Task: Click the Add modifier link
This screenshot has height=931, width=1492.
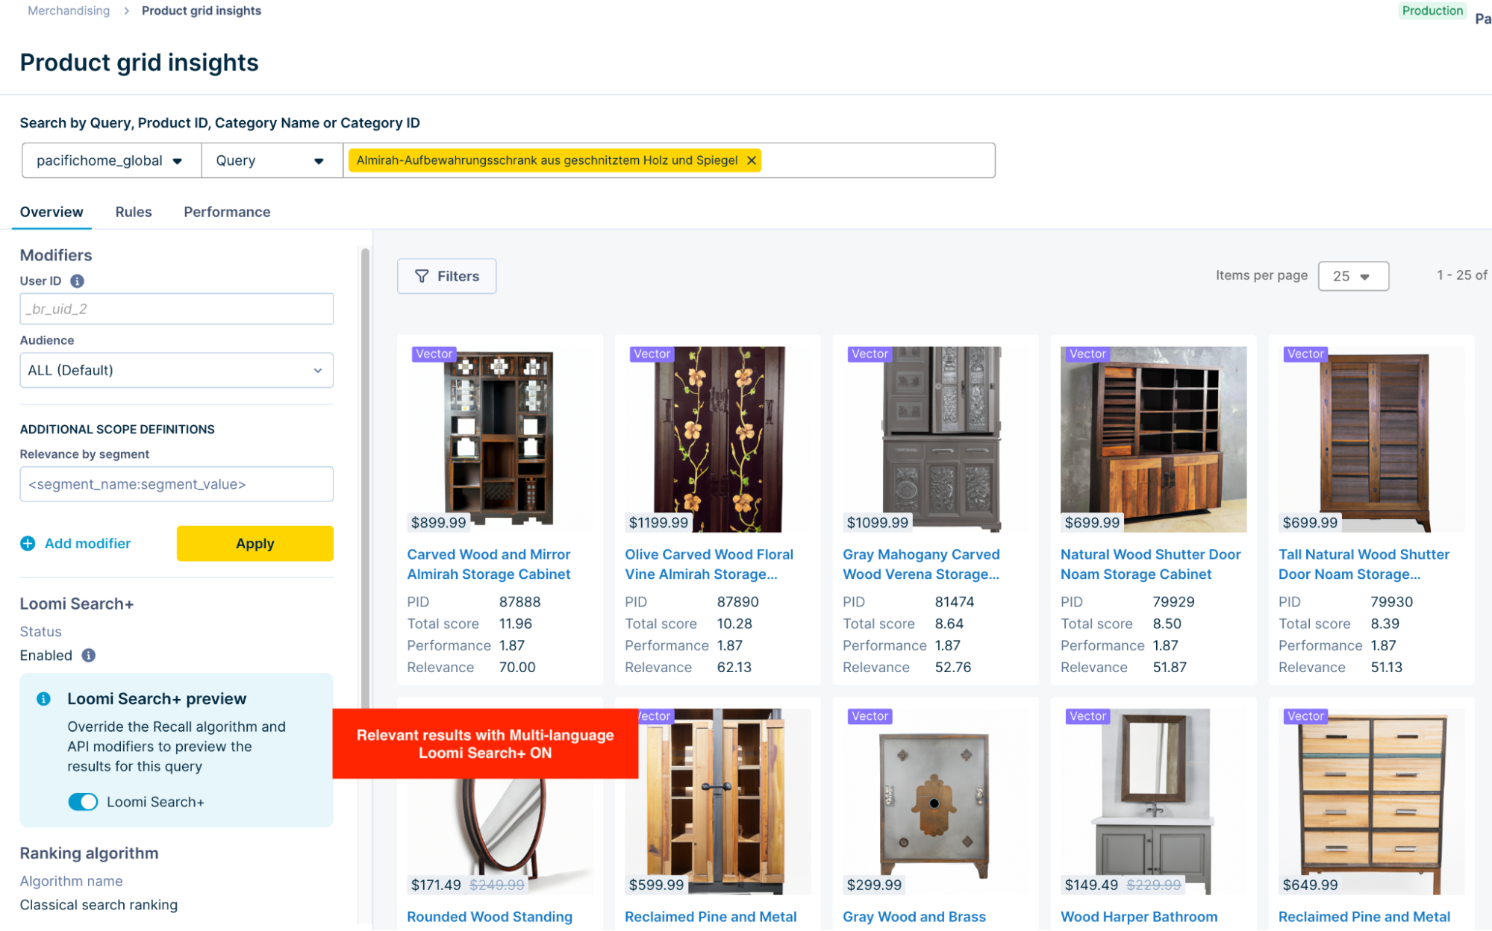Action: [87, 544]
